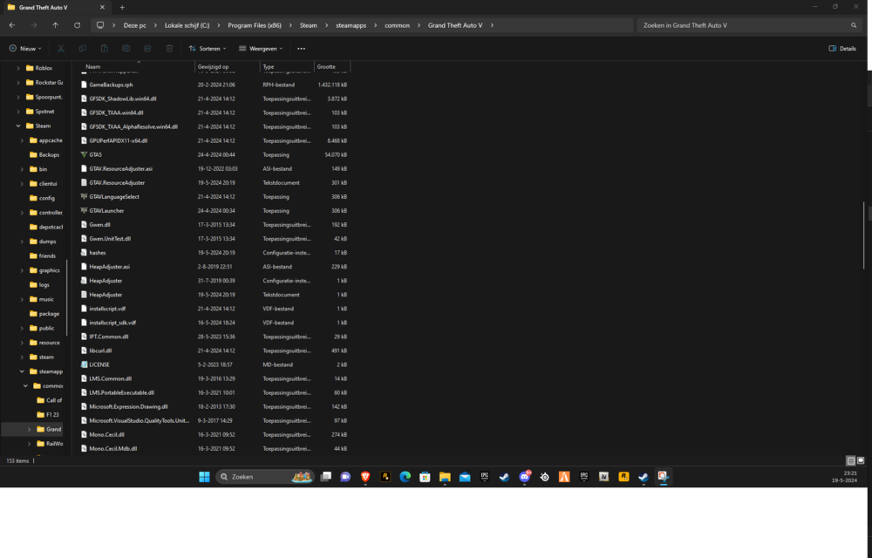Click the paste icon in the toolbar
Image resolution: width=872 pixels, height=558 pixels.
tap(104, 49)
